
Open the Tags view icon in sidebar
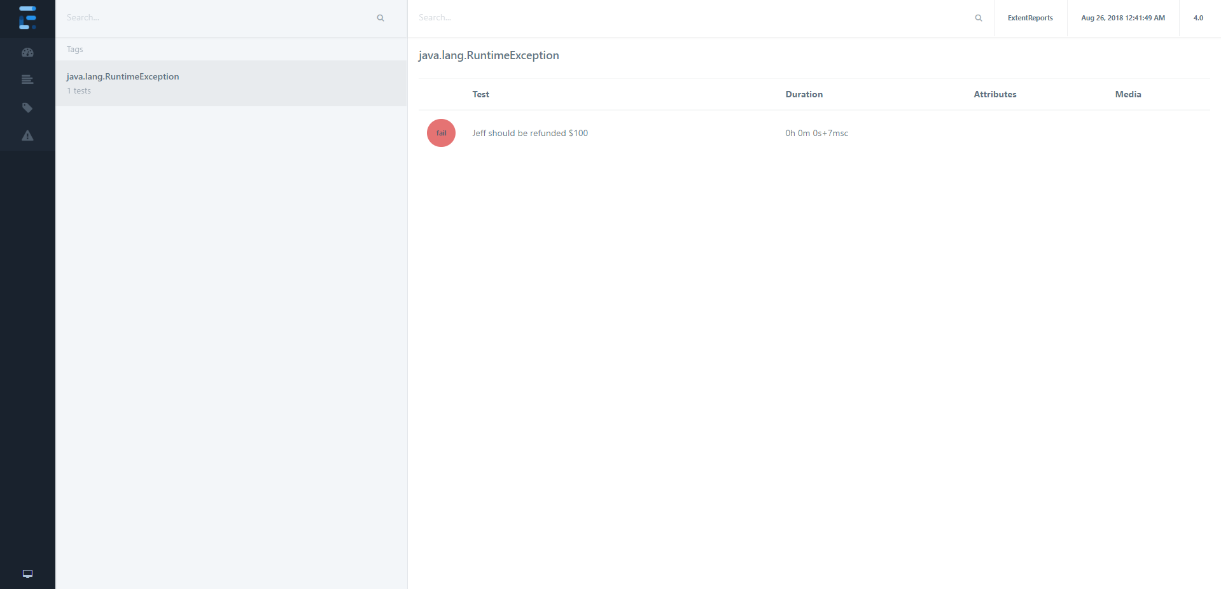tap(27, 108)
